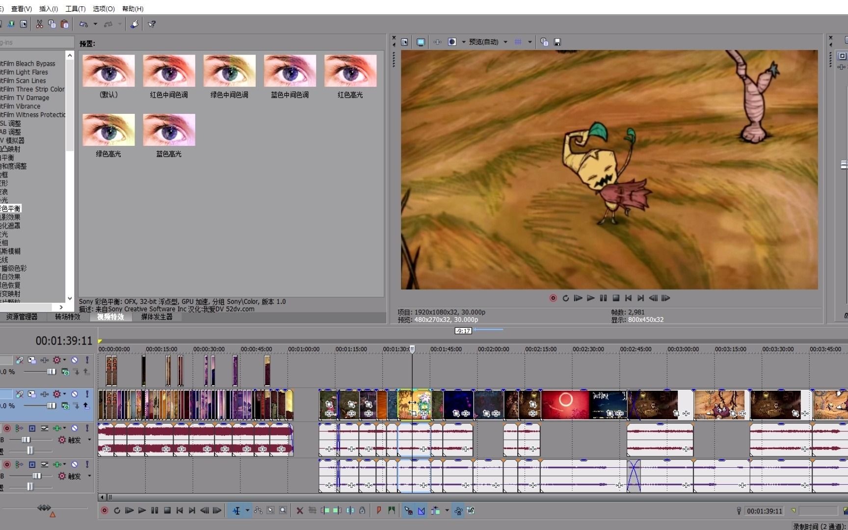848x530 pixels.
Task: Click the Split icon in timeline toolbar
Action: point(350,510)
